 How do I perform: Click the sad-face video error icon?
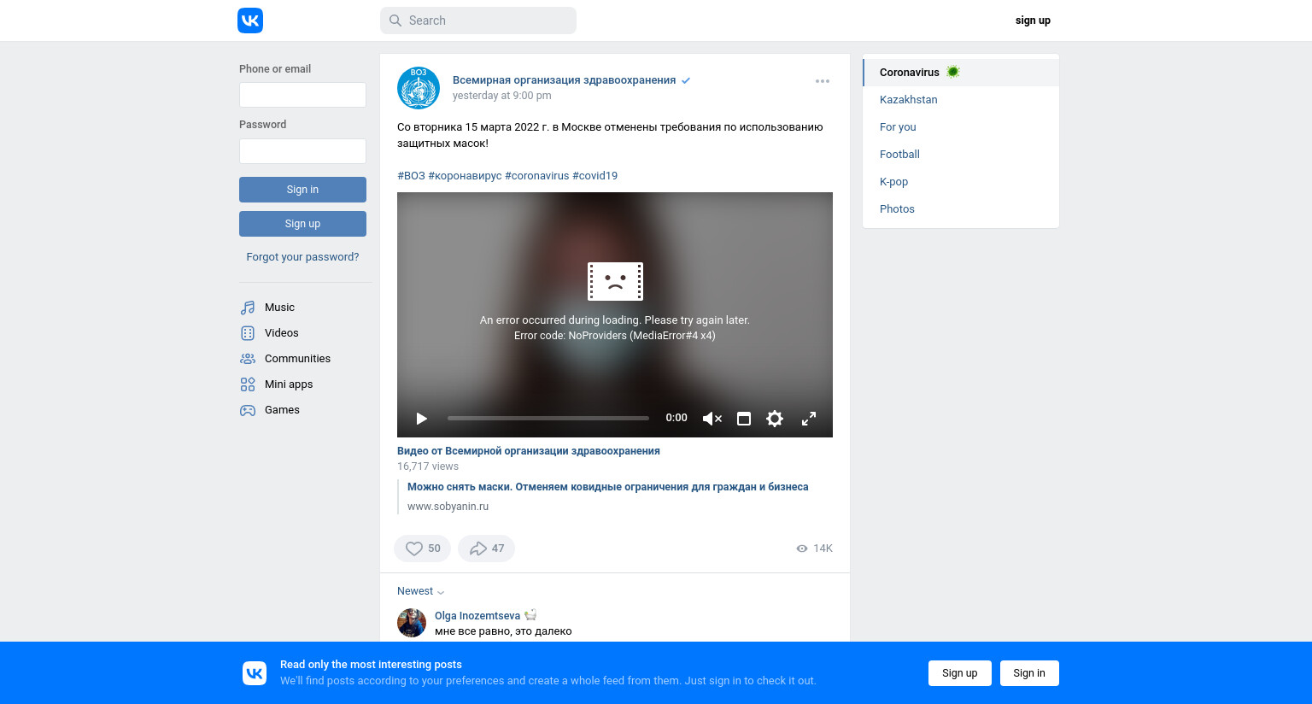click(615, 281)
